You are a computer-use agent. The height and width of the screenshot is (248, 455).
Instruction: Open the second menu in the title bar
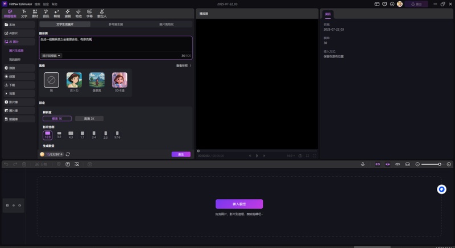point(46,4)
